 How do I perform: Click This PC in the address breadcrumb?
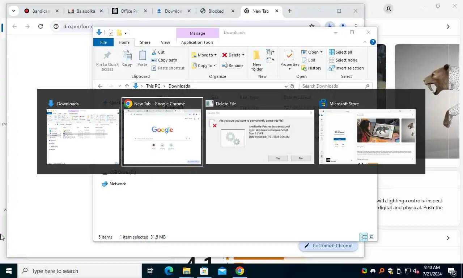pos(153,86)
